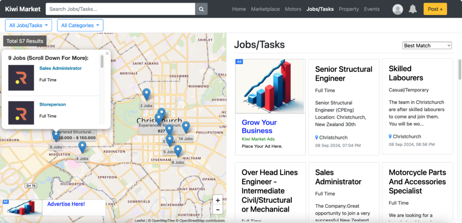Zoom out on the map
The image size is (462, 223).
[x=218, y=210]
